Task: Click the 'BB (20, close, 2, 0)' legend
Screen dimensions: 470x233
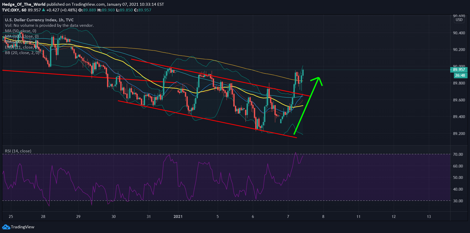Action: click(x=22, y=53)
